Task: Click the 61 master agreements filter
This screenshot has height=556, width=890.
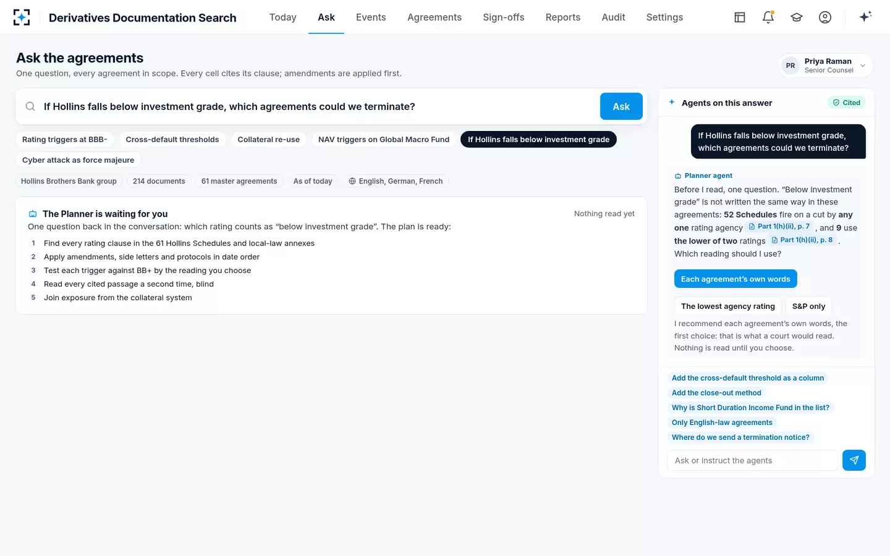Action: pos(239,181)
